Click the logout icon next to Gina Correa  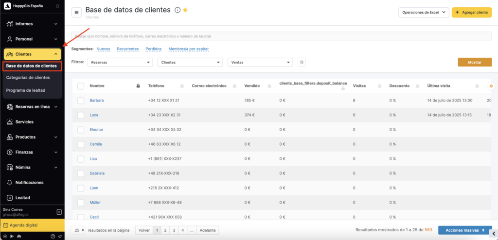58,212
